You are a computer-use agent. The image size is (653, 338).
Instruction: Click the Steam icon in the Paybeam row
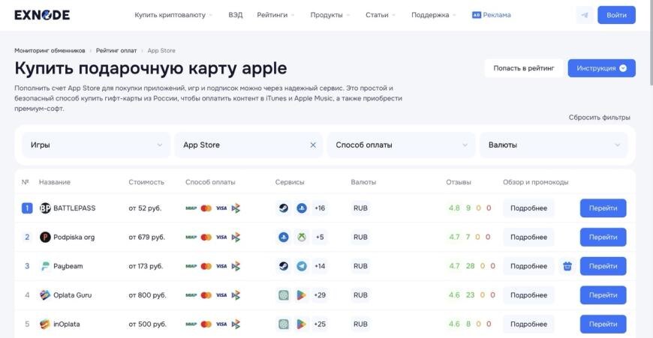pyautogui.click(x=284, y=266)
